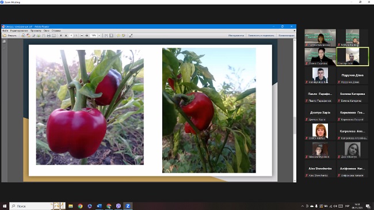Zoom in with the plus icon
374x210 pixels.
[x=87, y=35]
